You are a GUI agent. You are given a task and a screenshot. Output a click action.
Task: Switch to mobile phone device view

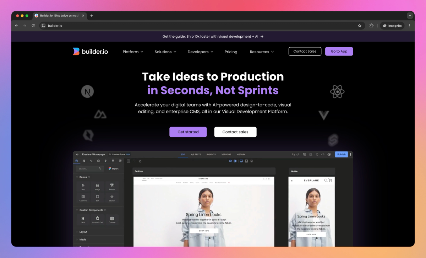click(251, 161)
